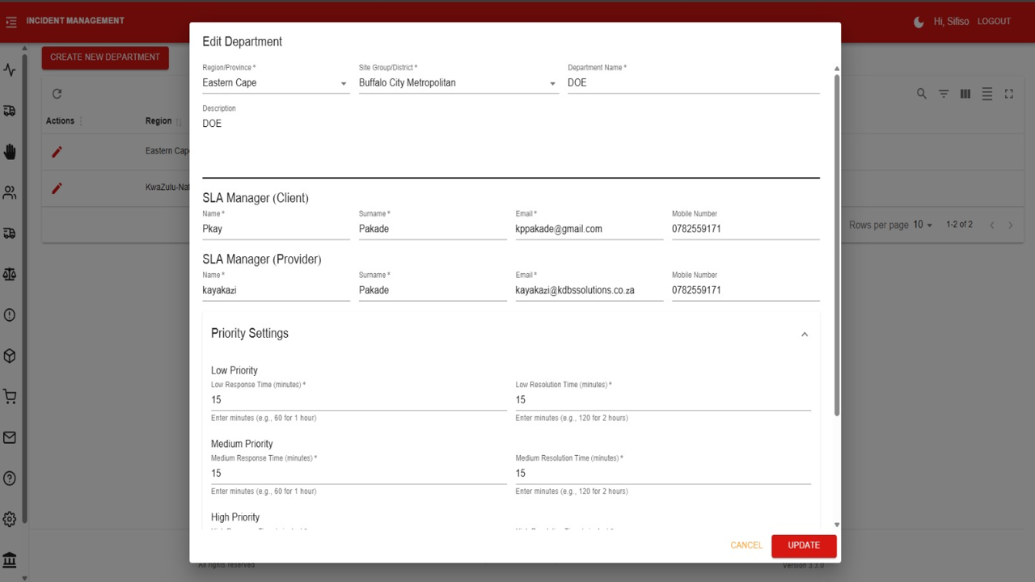Open Actions column options dots
This screenshot has width=1035, height=582.
pyautogui.click(x=81, y=121)
